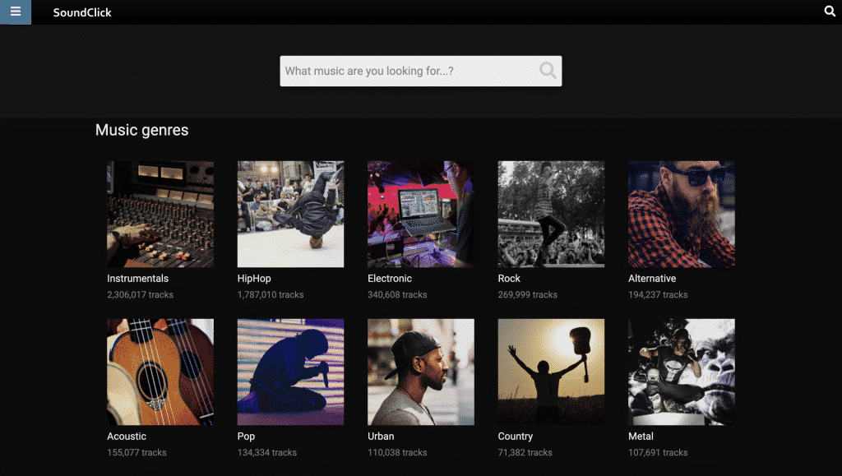Image resolution: width=842 pixels, height=476 pixels.
Task: Open the Metal genre thumbnail
Action: (x=682, y=372)
